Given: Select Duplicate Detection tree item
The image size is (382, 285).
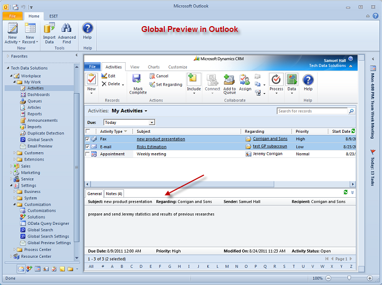Looking at the screenshot, I should [x=46, y=133].
